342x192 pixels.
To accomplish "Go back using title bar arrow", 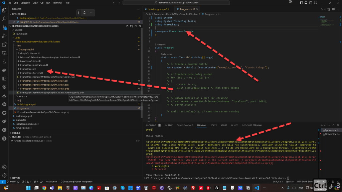I will point(114,3).
